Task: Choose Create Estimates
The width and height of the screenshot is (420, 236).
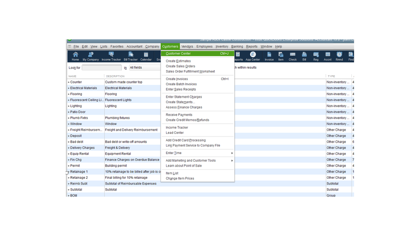Action: click(198, 61)
